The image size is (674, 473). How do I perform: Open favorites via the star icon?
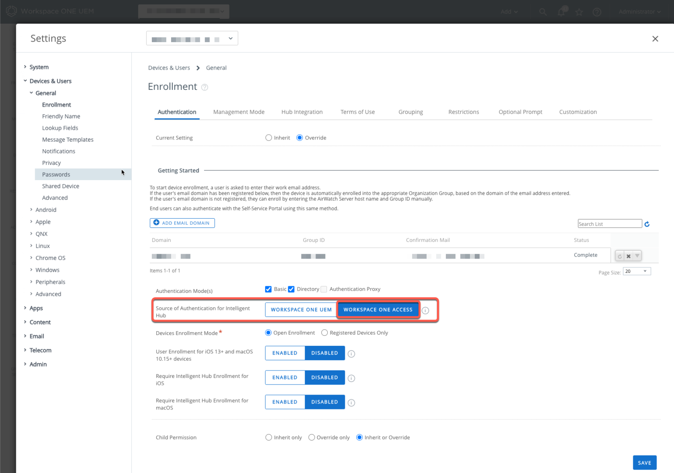coord(579,12)
